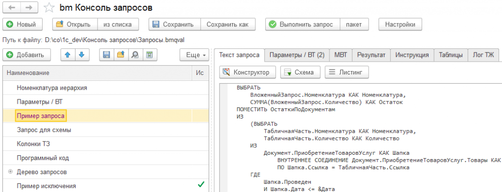
Task: Click the Ис column header
Action: click(200, 73)
